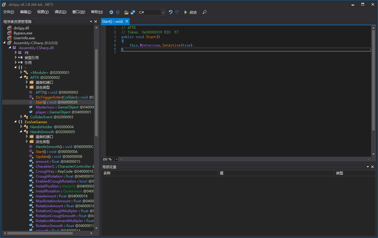Open the search magnifier tool
The height and width of the screenshot is (238, 378).
(x=205, y=12)
